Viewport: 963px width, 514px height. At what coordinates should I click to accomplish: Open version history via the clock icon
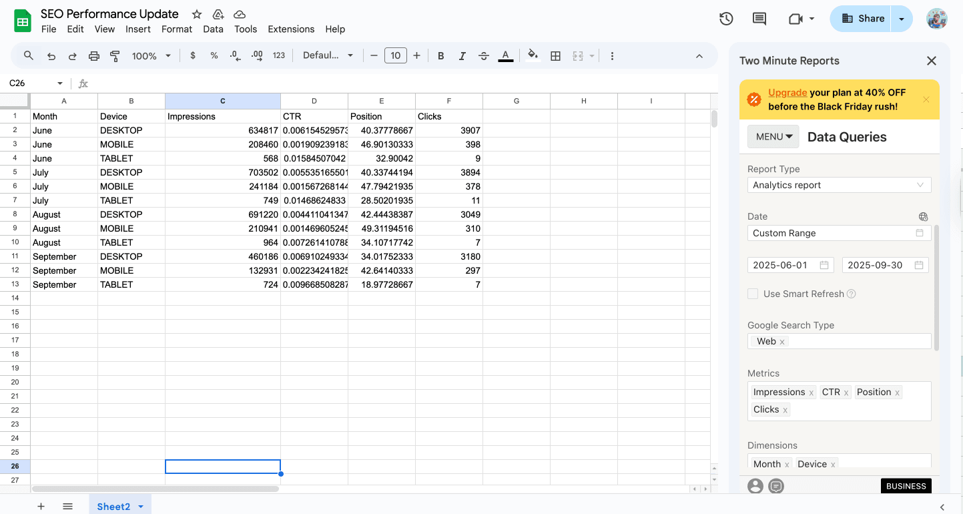pyautogui.click(x=725, y=19)
